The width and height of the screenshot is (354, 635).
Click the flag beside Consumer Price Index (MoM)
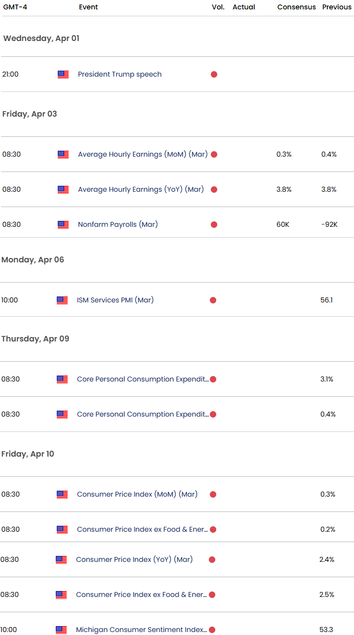click(x=62, y=495)
